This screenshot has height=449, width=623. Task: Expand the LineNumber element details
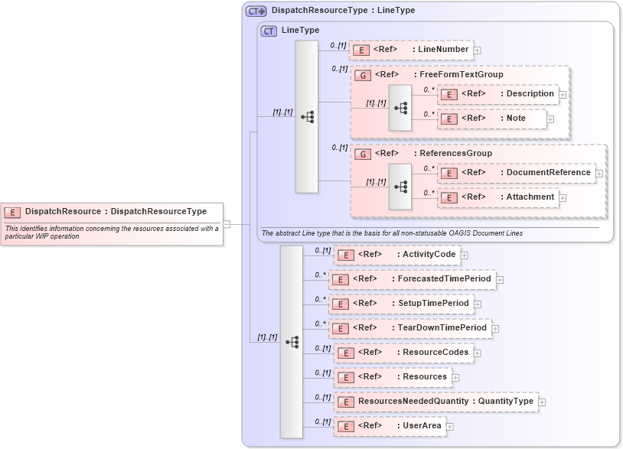[478, 49]
